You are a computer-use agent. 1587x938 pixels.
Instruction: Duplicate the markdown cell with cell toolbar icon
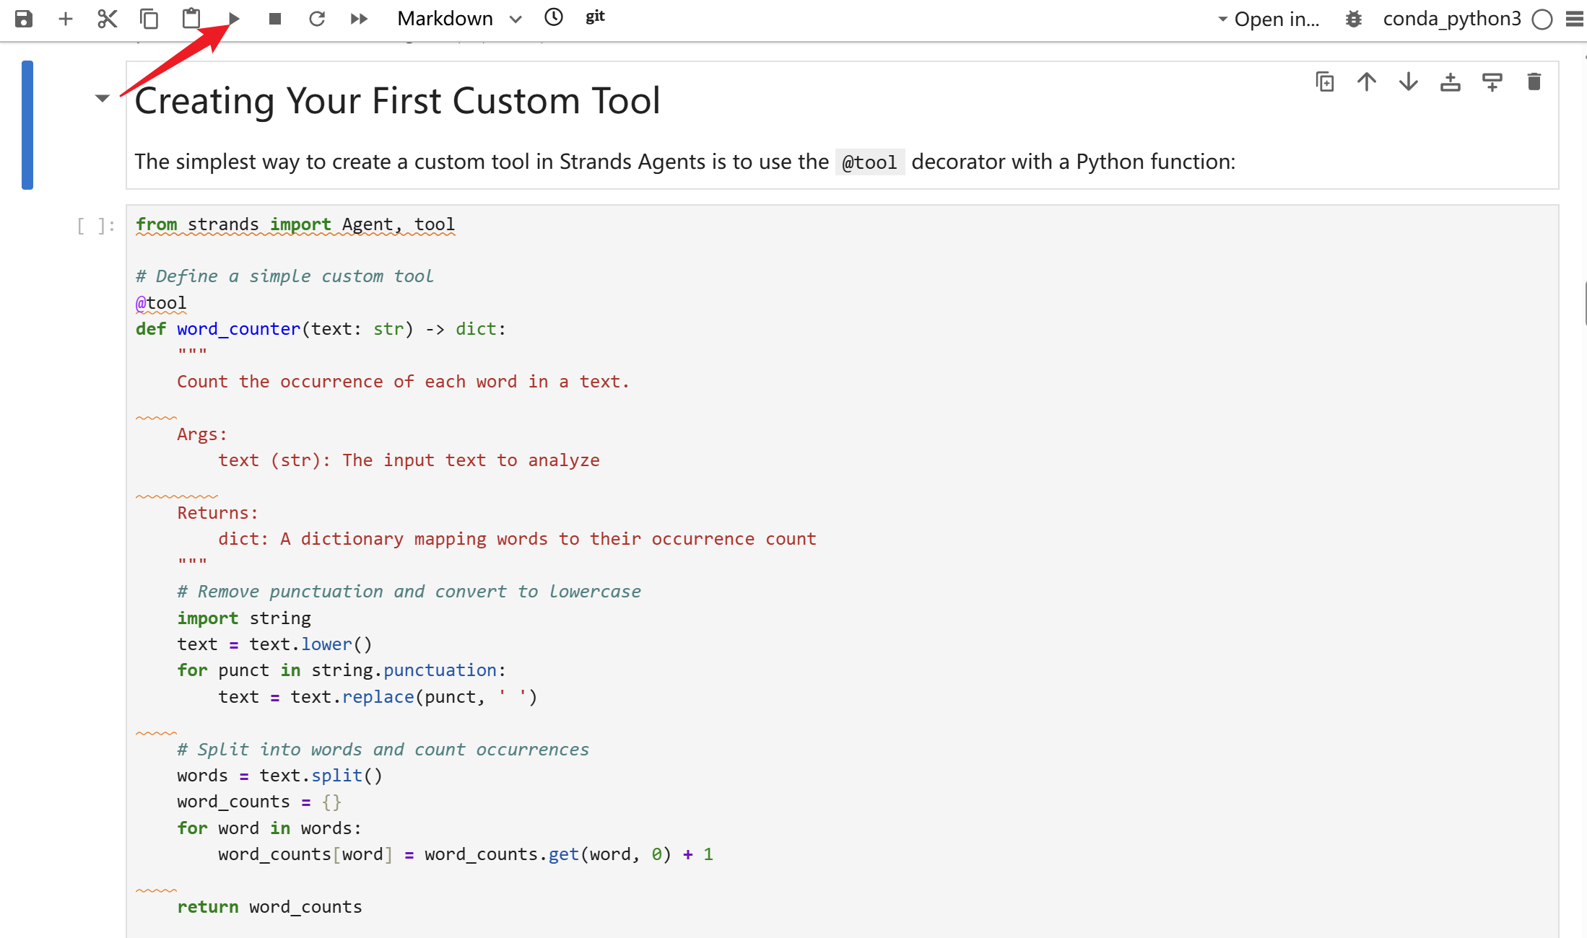[x=1325, y=82]
